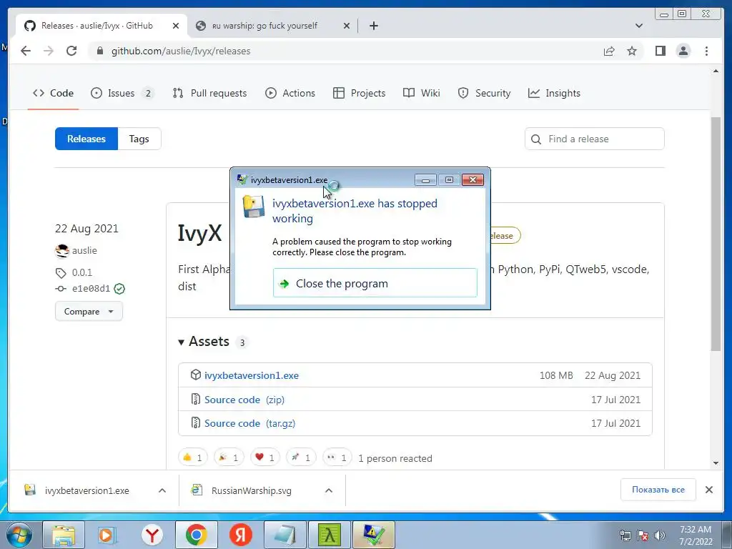Expand RussianWarship.svg download options chevron

329,490
